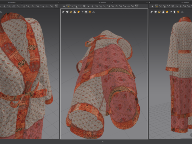Click the shirt-shaped show garment icon in right viewport
Screen dimensions: 192x144
tap(152, 12)
